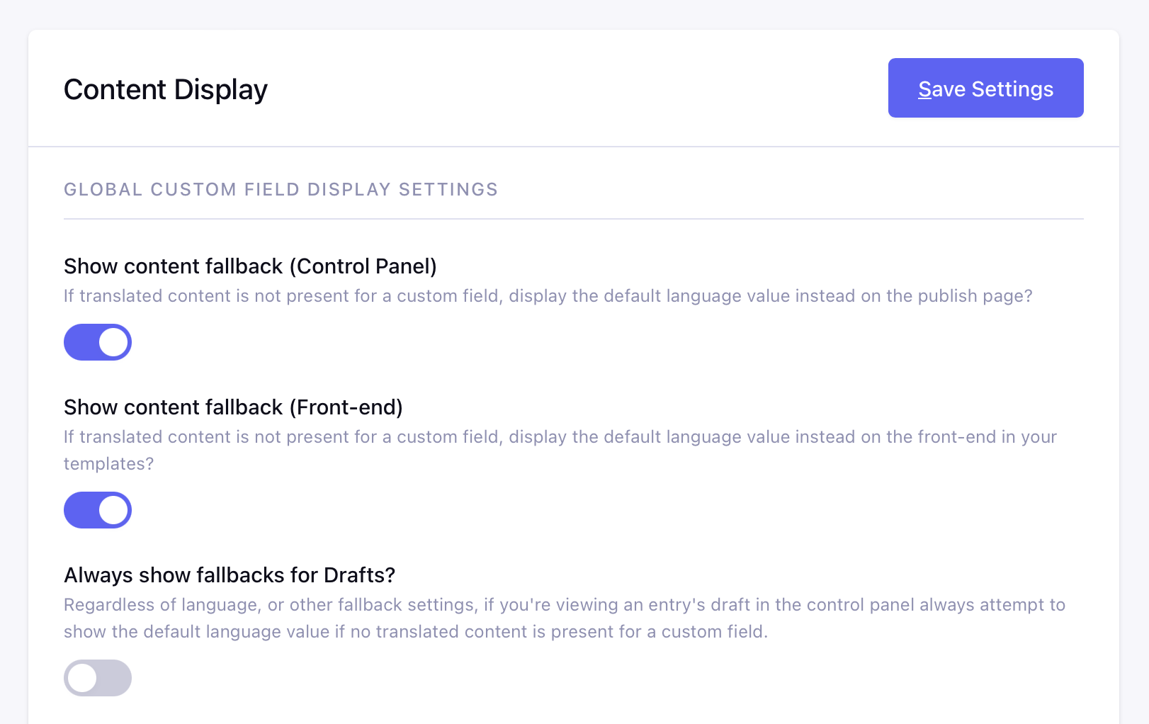Click the Content Display heading
This screenshot has width=1149, height=724.
[166, 89]
